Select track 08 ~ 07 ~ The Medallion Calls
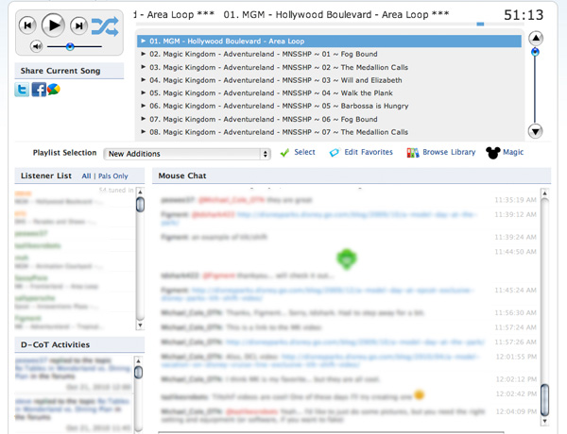This screenshot has height=434, width=567. click(329, 132)
